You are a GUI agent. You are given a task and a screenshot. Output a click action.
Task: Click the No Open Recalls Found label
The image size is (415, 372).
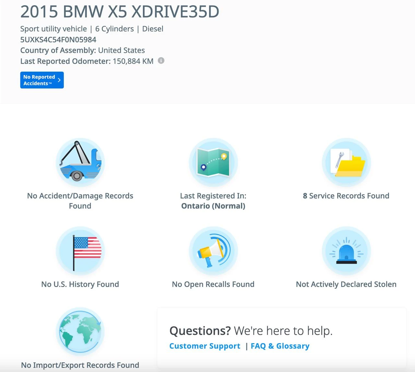tap(213, 284)
